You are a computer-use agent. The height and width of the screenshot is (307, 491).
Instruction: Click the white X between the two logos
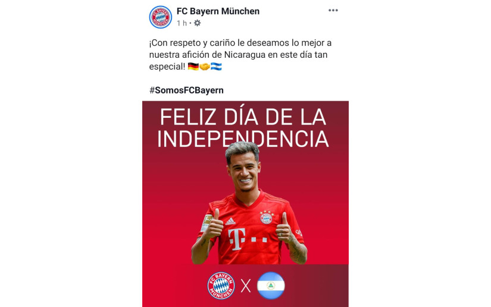coord(246,286)
